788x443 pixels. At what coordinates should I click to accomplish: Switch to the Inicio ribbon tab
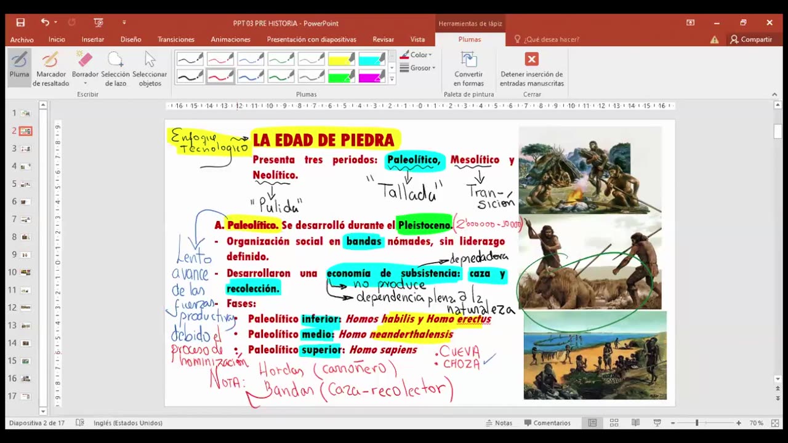[x=57, y=39]
